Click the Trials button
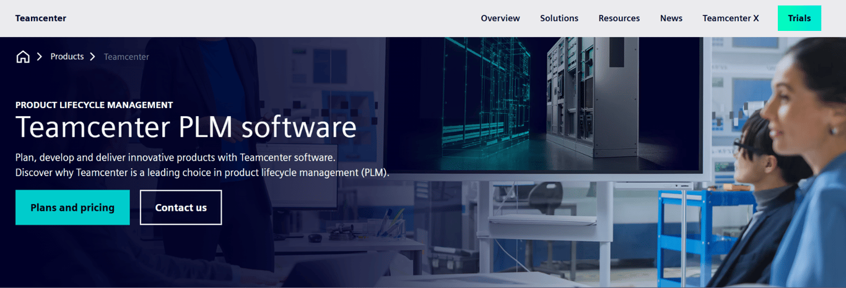This screenshot has width=846, height=288. coord(800,19)
